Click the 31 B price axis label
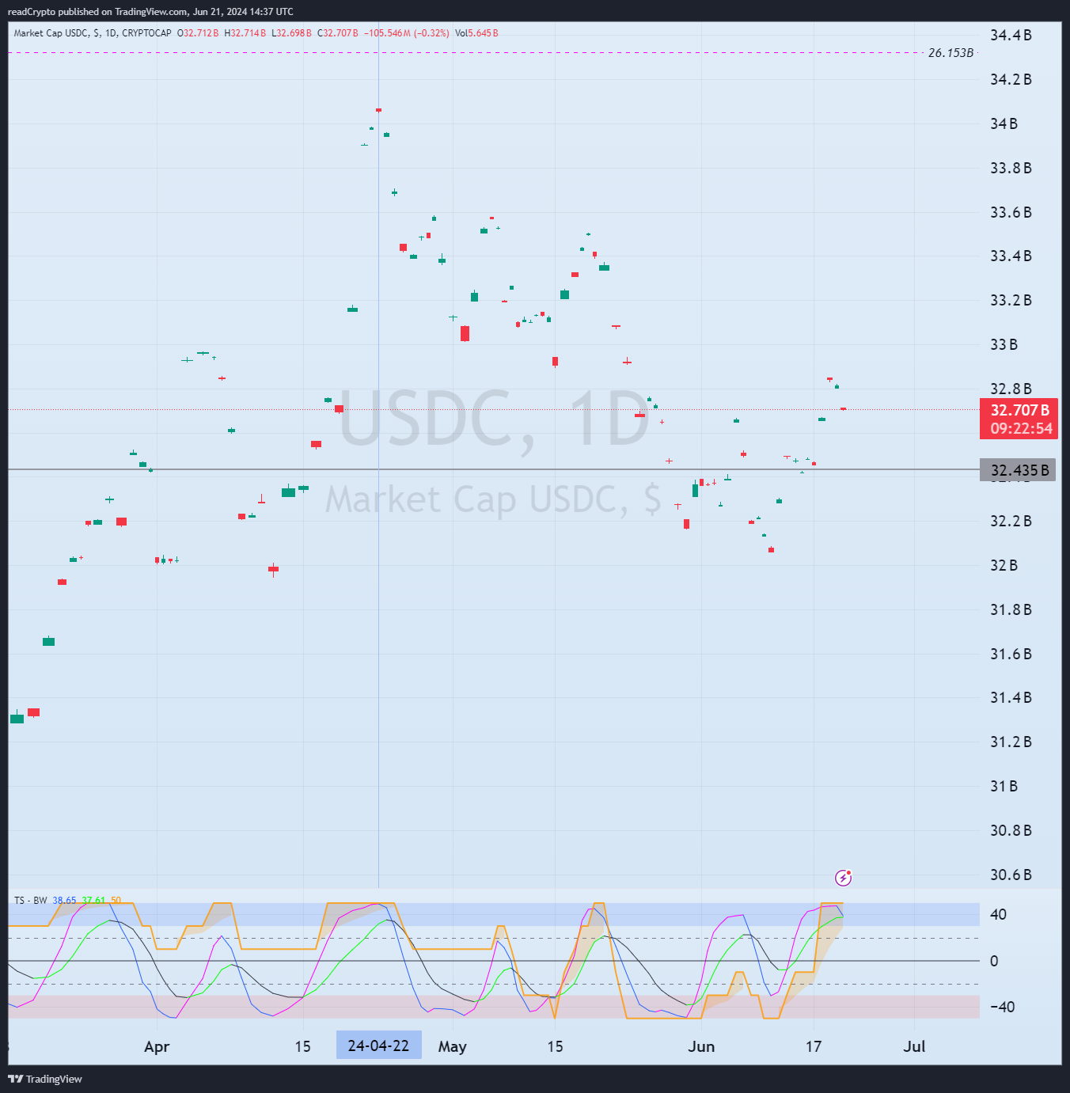Image resolution: width=1070 pixels, height=1093 pixels. [x=1004, y=786]
